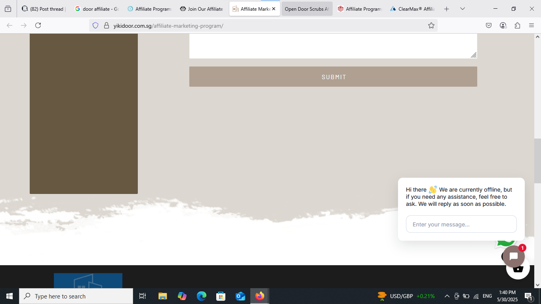541x304 pixels.
Task: Select the first Affiliate Program tab
Action: (x=149, y=9)
